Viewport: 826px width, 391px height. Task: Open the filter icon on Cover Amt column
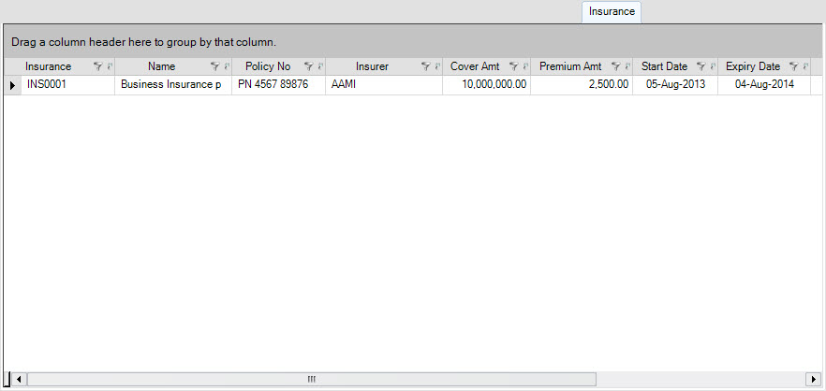[x=513, y=66]
